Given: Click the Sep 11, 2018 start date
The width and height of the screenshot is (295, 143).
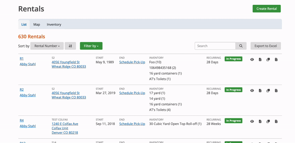Looking at the screenshot, I should pyautogui.click(x=105, y=124).
